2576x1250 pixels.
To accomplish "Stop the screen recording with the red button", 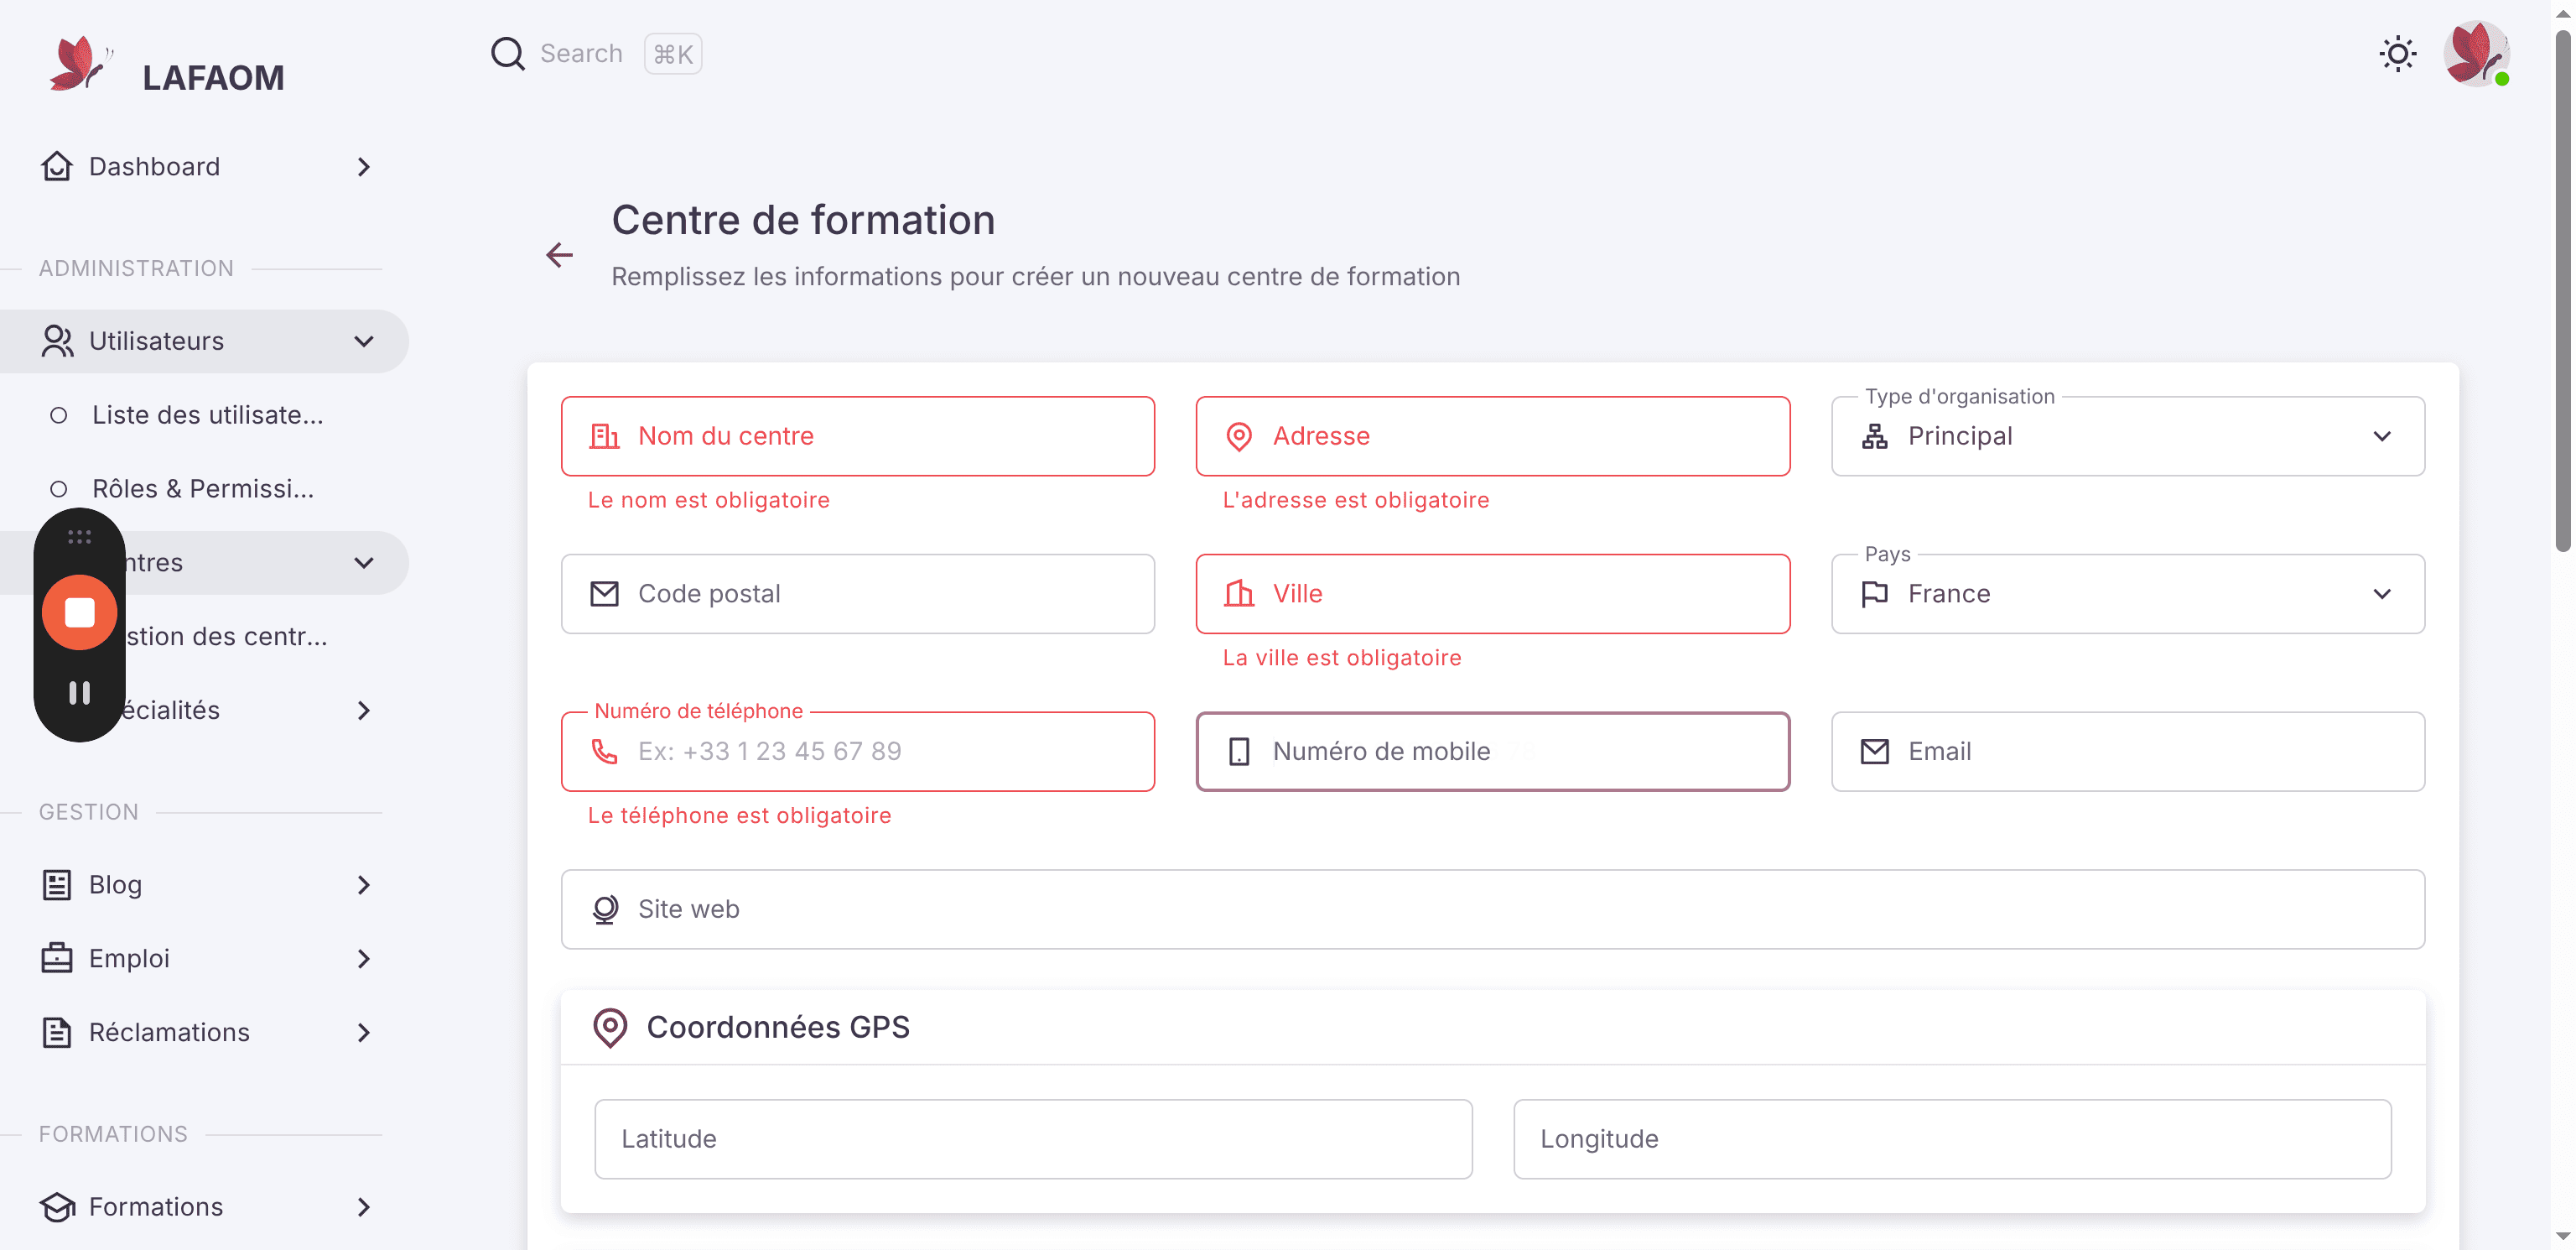I will [x=79, y=612].
